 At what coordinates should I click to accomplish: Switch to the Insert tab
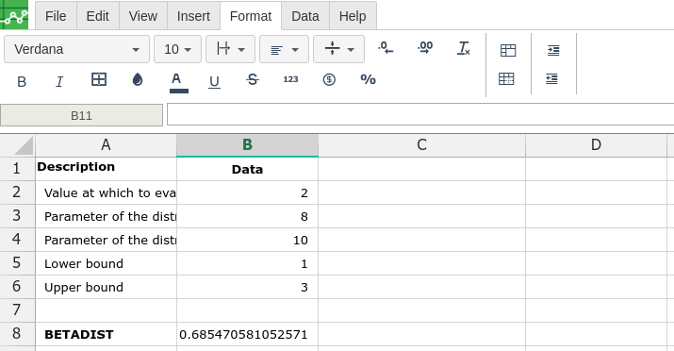(x=193, y=16)
